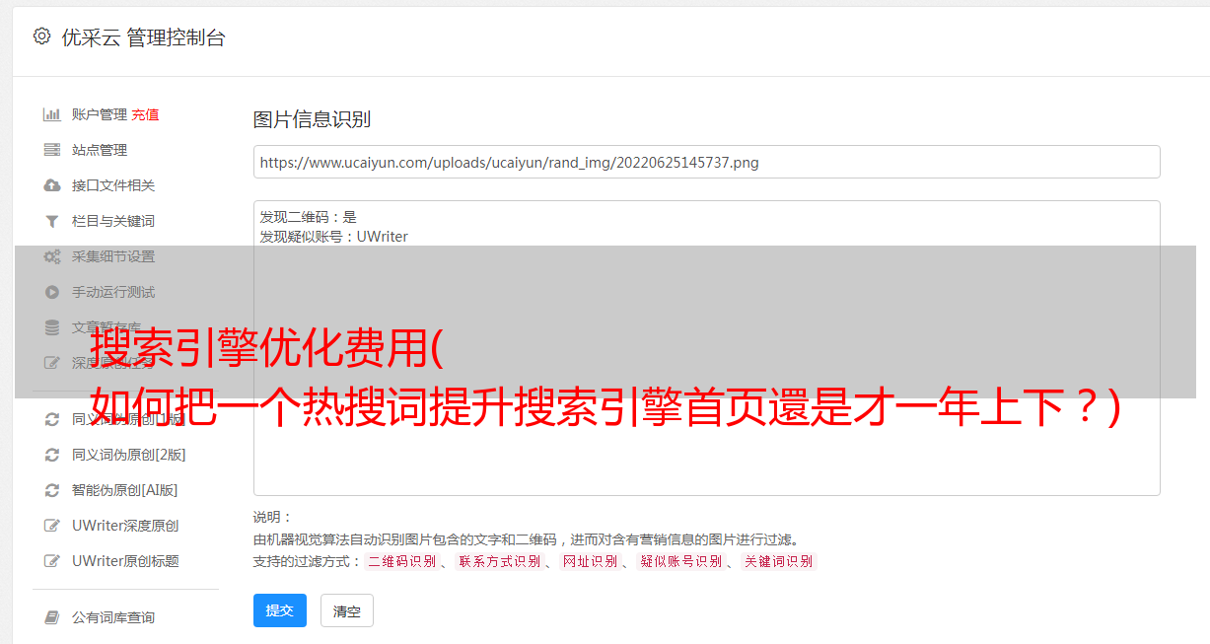Open 接口文件相关 in sidebar
Viewport: 1210px width, 644px height.
113,185
